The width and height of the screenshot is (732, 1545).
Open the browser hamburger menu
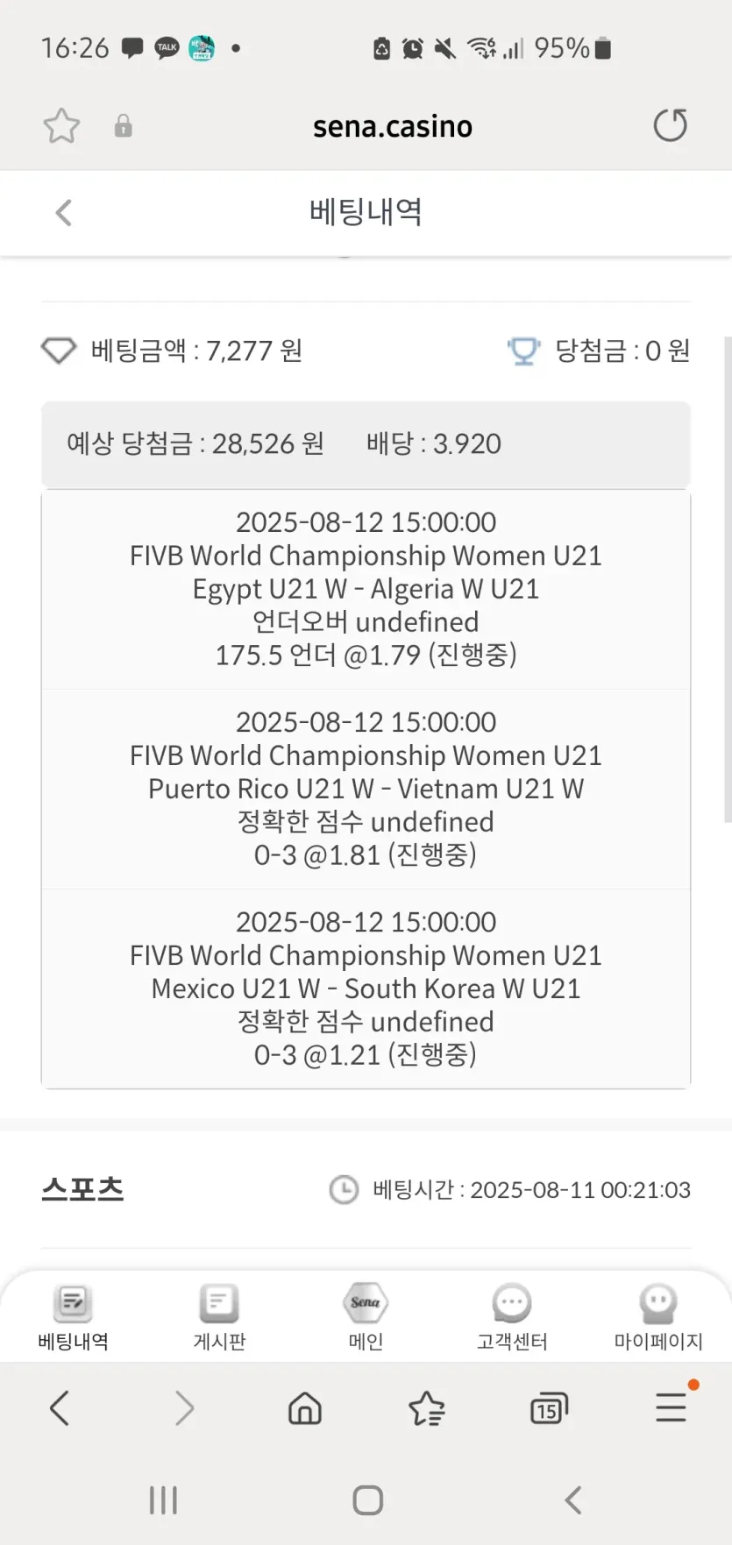671,1407
